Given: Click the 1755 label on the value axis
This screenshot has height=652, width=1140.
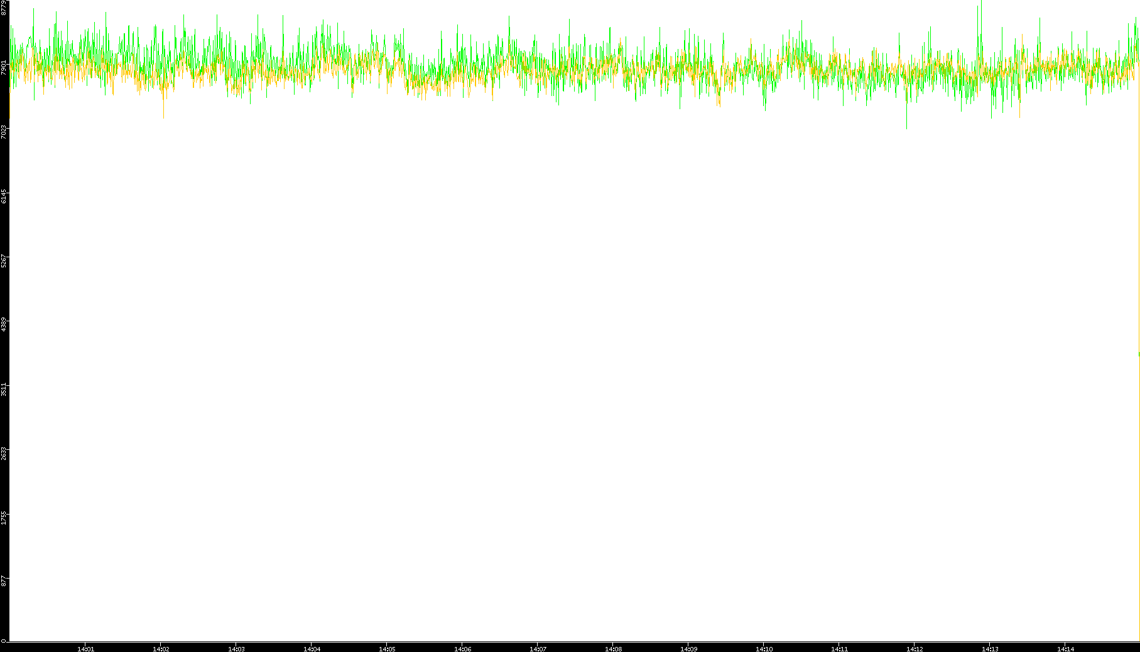Looking at the screenshot, I should click(4, 518).
